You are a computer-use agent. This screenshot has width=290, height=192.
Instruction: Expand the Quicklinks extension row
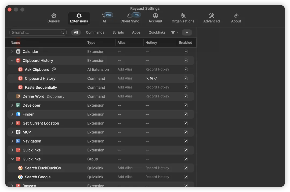[x=12, y=150]
